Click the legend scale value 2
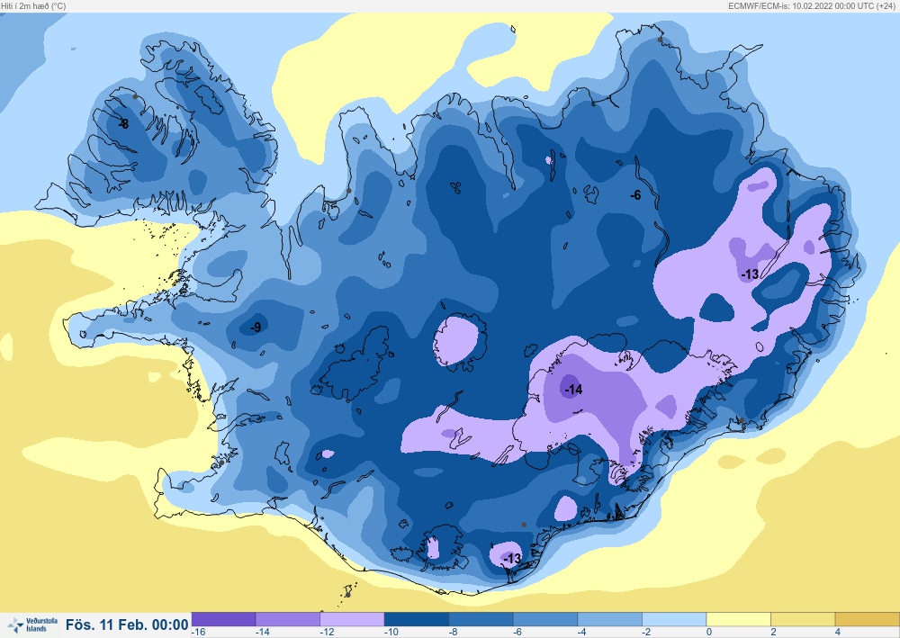Screen dimensions: 900x638 tap(774, 632)
